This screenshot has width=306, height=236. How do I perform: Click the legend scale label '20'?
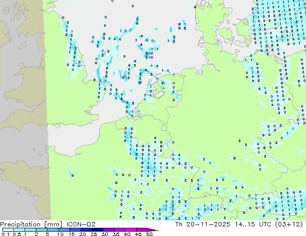click(x=83, y=234)
